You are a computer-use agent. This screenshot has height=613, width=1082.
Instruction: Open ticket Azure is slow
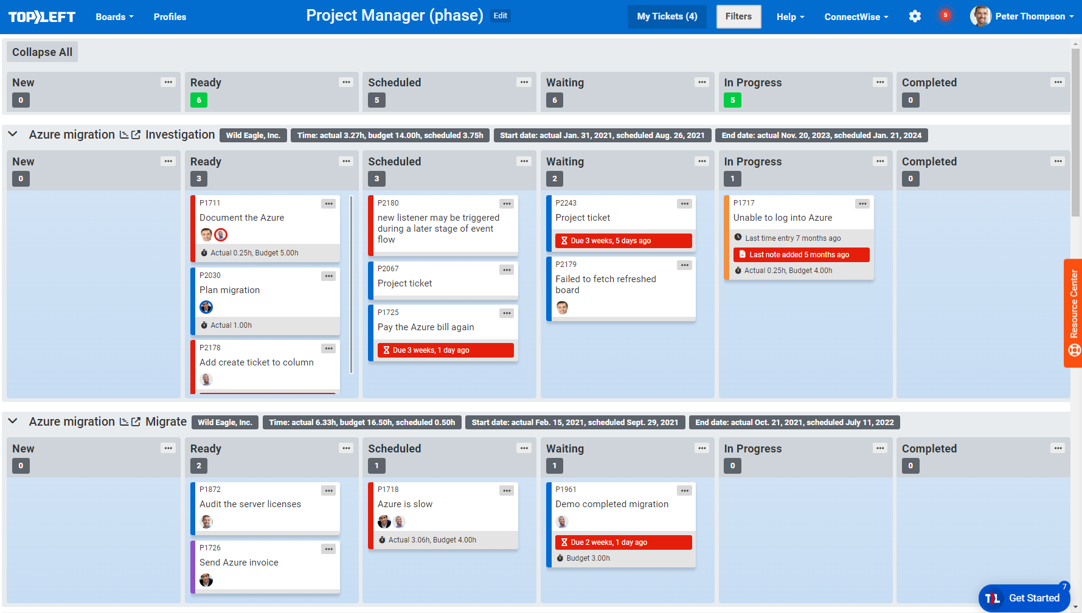(x=405, y=504)
